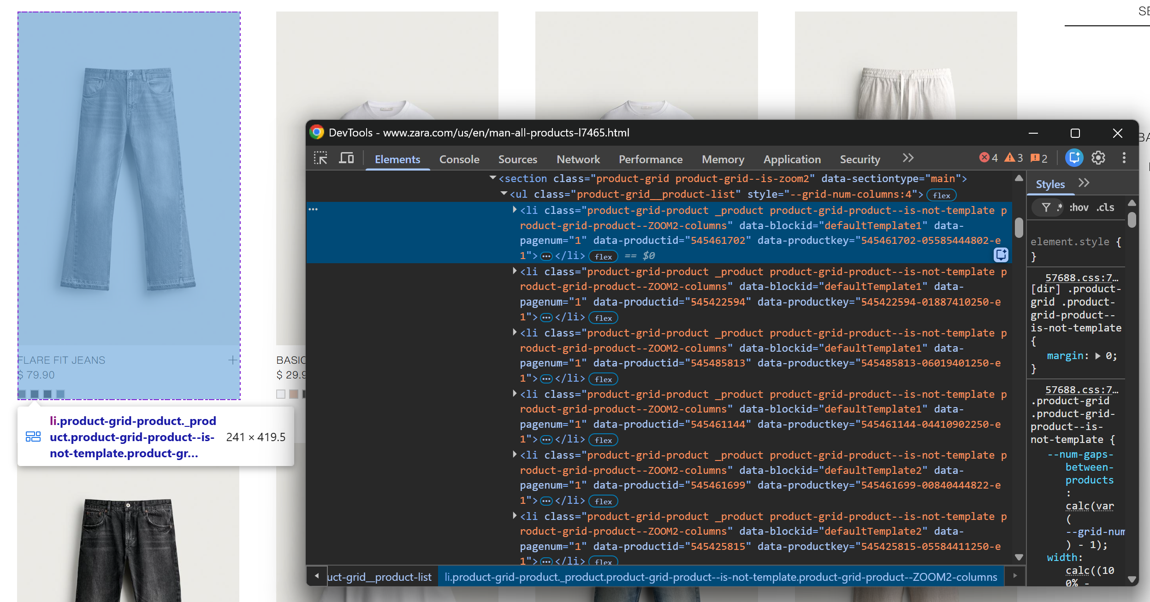This screenshot has height=602, width=1150.
Task: Toggle the flex badge on the li with productid 545461144
Action: pyautogui.click(x=603, y=440)
